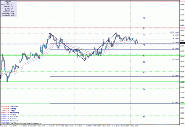Screen dimensions: 185x127
Task: Click the Frankfurt session clock entry
Action: 9,117
